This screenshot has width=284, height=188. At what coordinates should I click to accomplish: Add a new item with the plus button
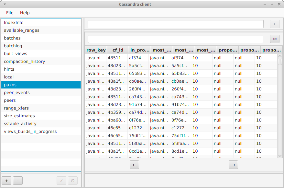(6, 181)
